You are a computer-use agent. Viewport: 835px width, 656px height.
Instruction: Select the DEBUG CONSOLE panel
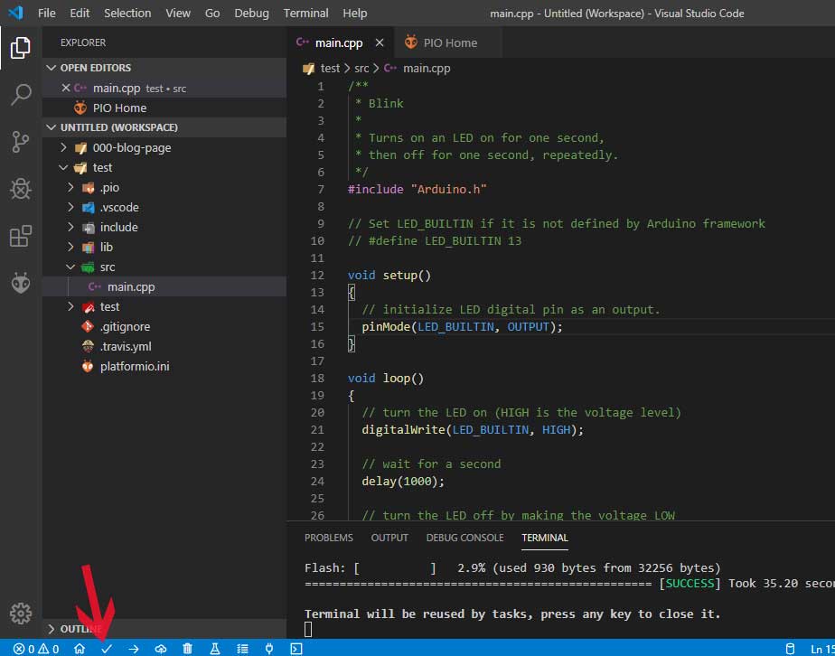[464, 537]
